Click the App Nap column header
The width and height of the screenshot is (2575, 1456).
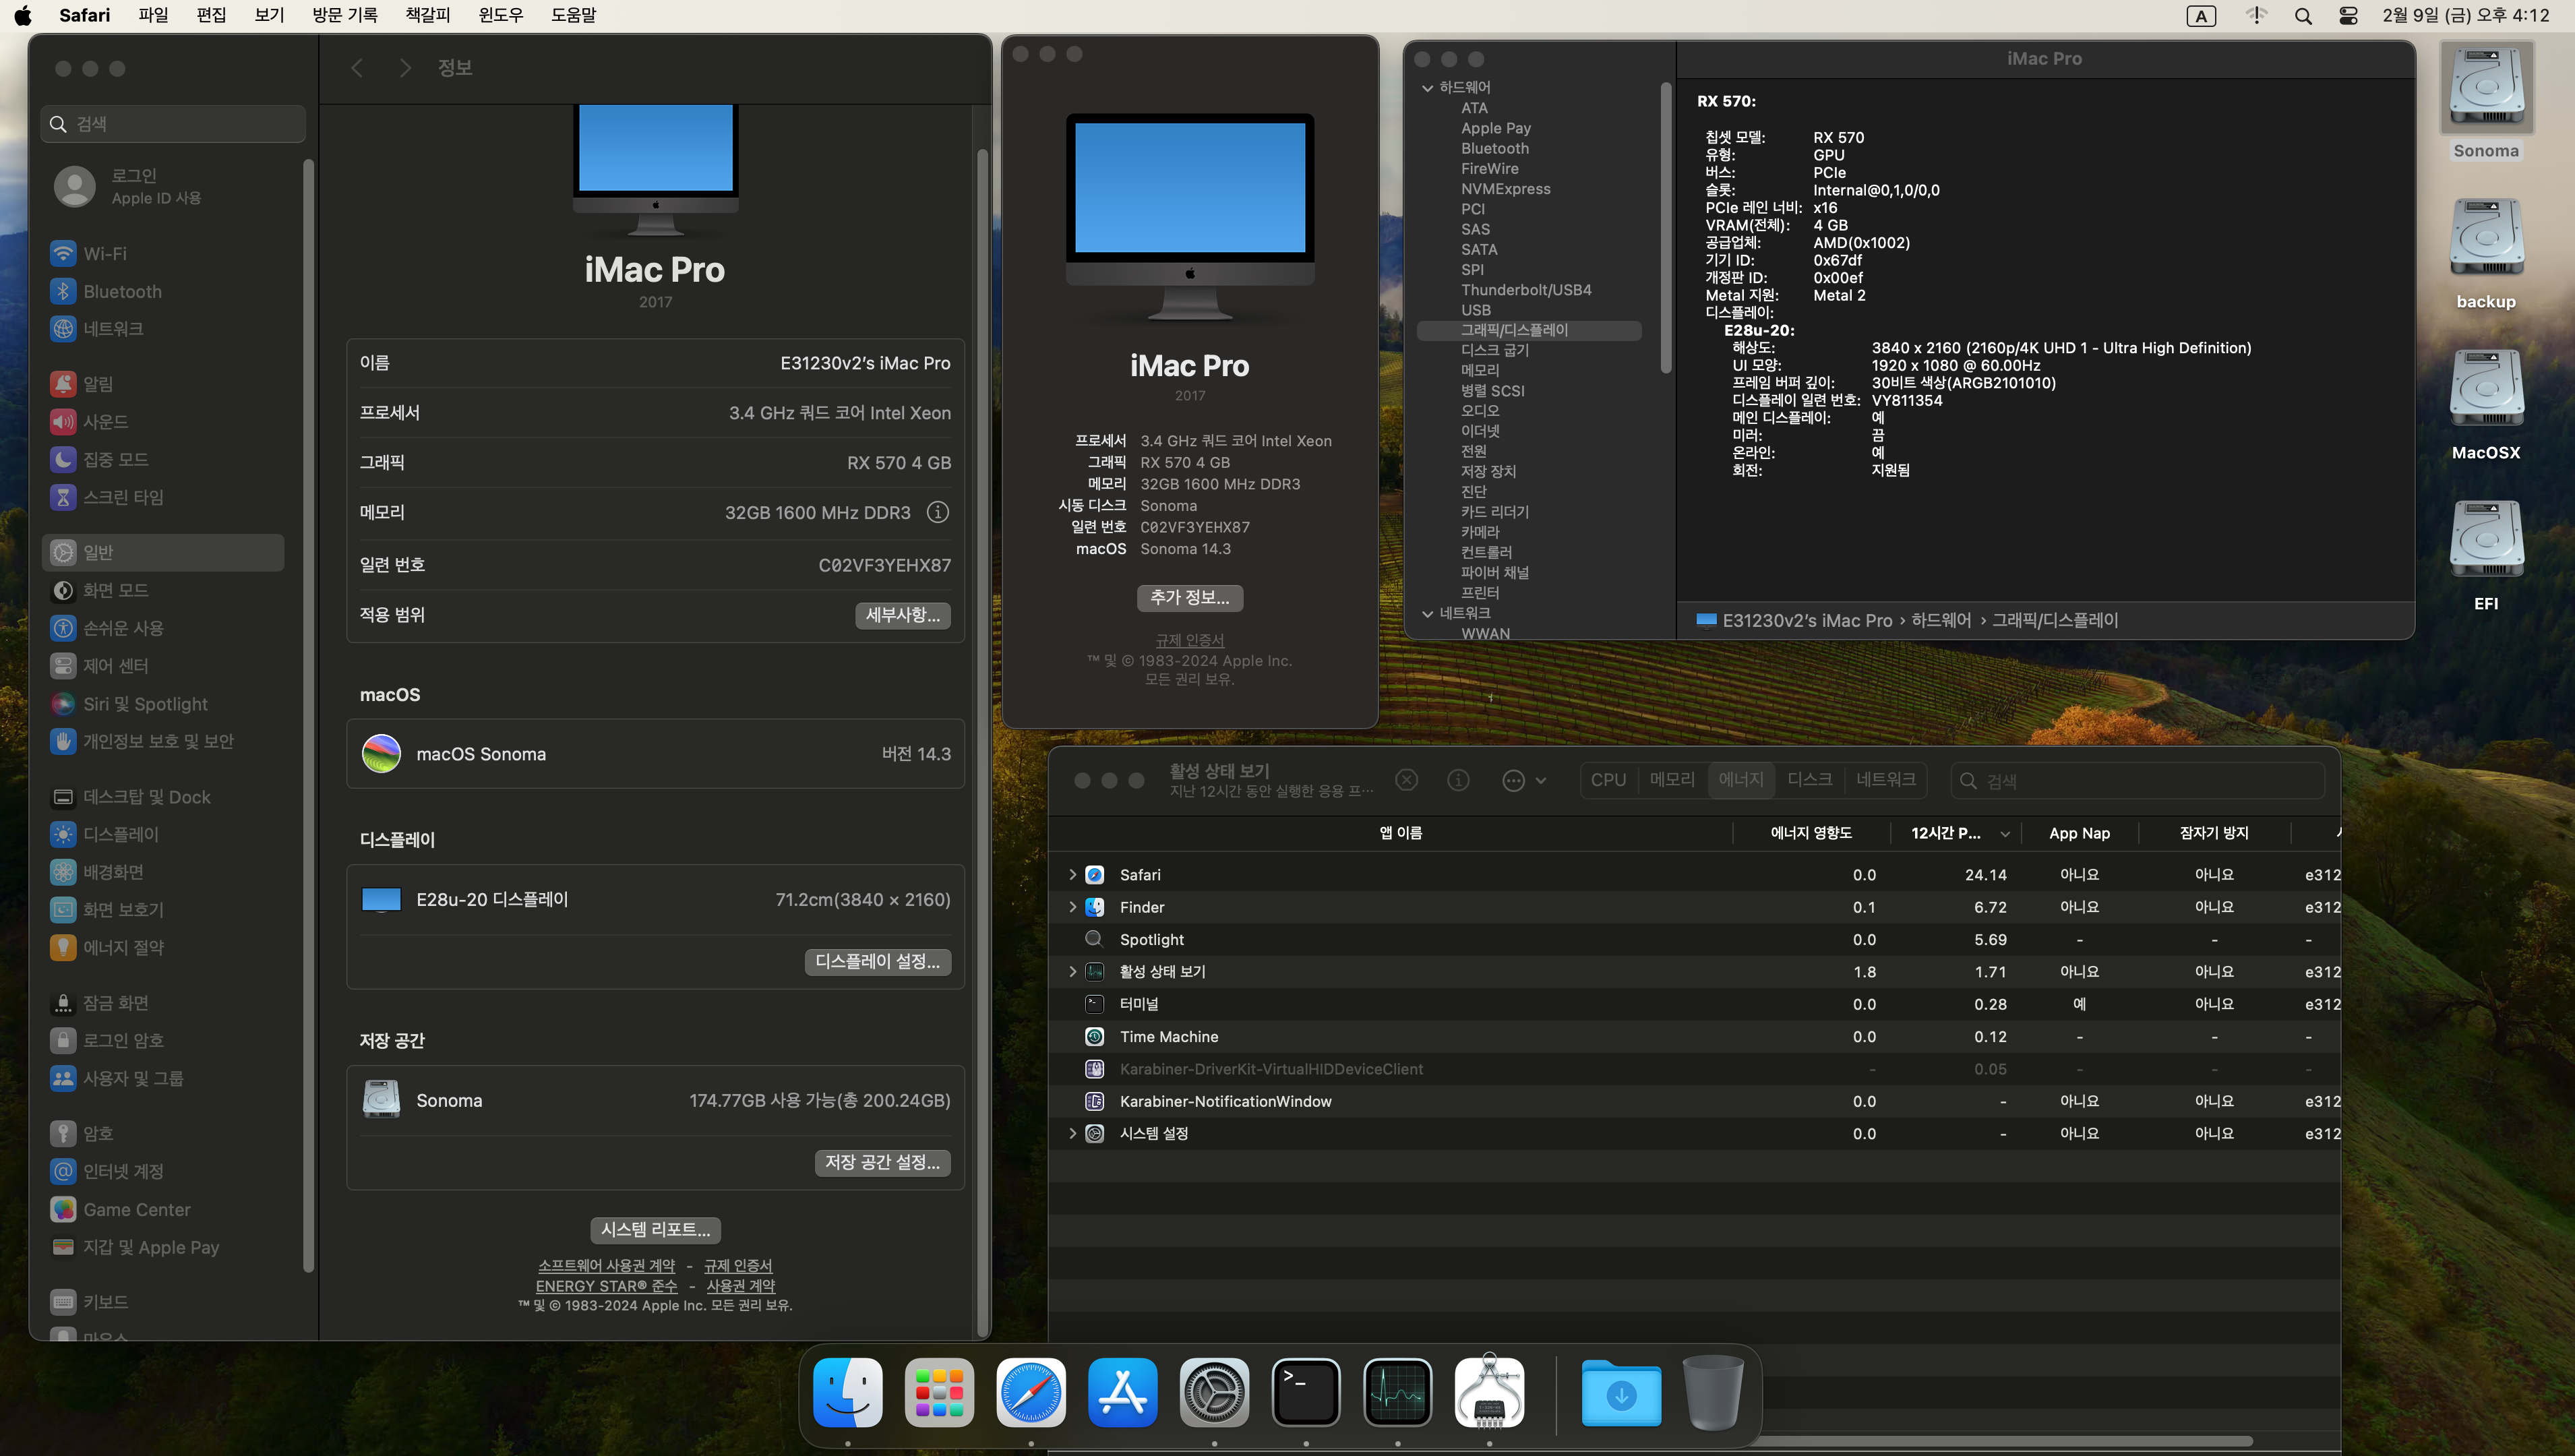2079,833
